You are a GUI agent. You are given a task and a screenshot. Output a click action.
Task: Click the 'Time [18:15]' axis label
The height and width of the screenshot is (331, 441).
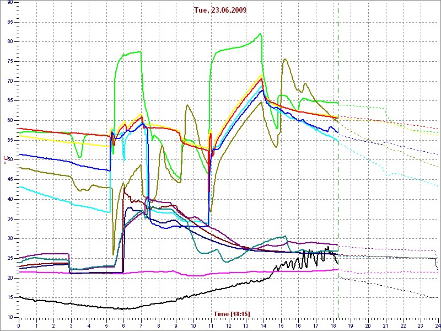pyautogui.click(x=232, y=313)
